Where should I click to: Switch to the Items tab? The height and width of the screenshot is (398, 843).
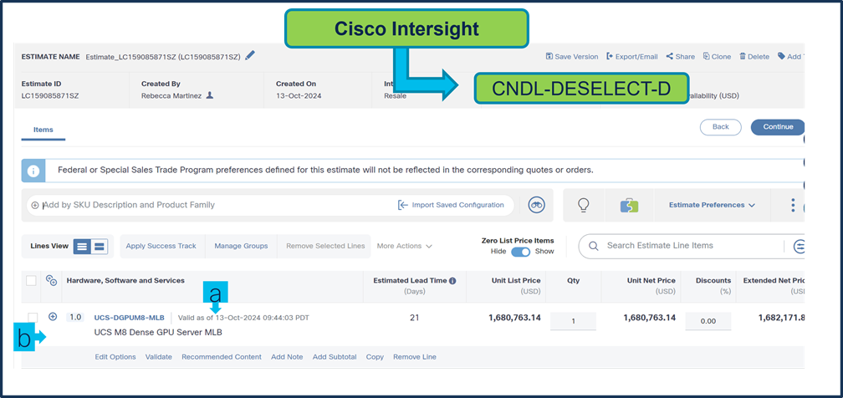(43, 130)
